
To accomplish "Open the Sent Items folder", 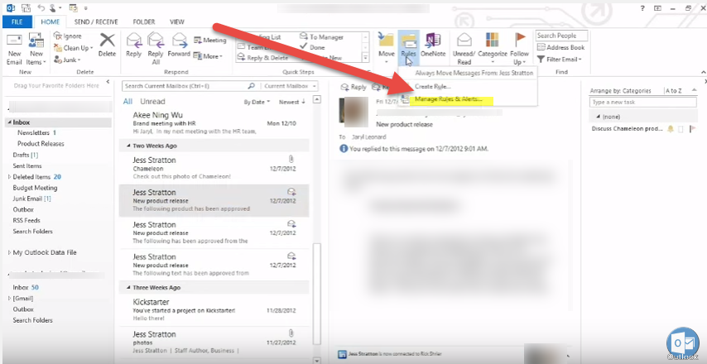I will pyautogui.click(x=27, y=165).
